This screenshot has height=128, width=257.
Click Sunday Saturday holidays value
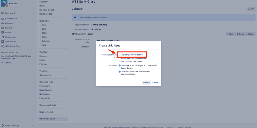tap(99, 25)
